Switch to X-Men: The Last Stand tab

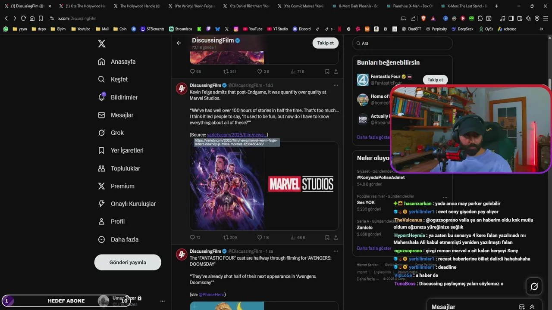click(x=466, y=6)
